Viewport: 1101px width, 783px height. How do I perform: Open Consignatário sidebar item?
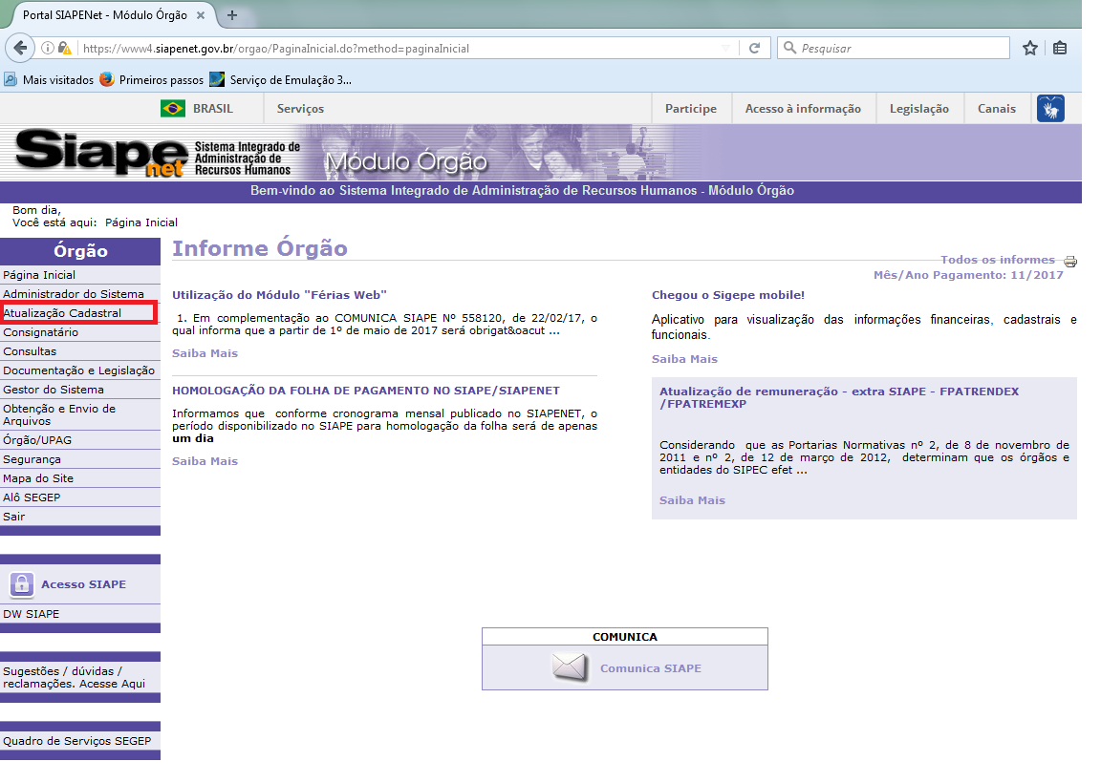tap(80, 332)
